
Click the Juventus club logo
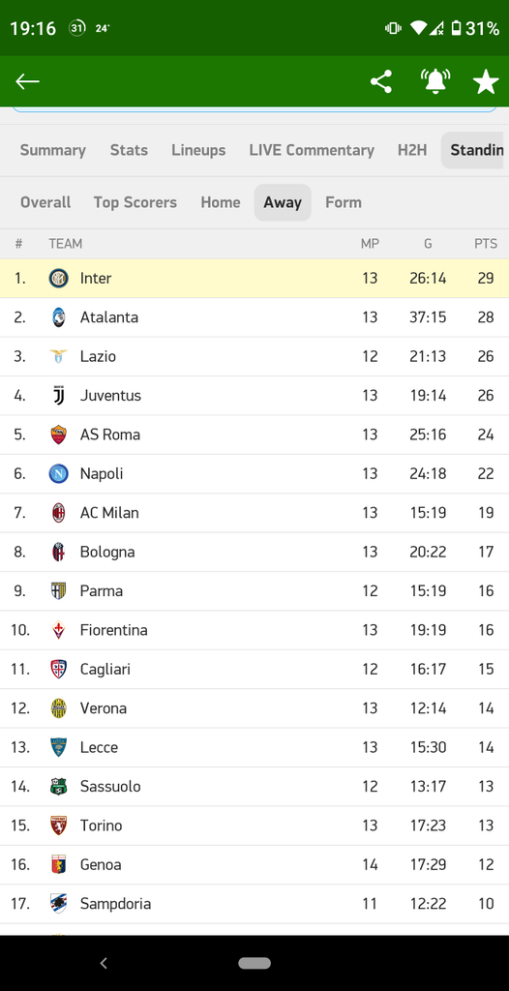click(x=59, y=396)
